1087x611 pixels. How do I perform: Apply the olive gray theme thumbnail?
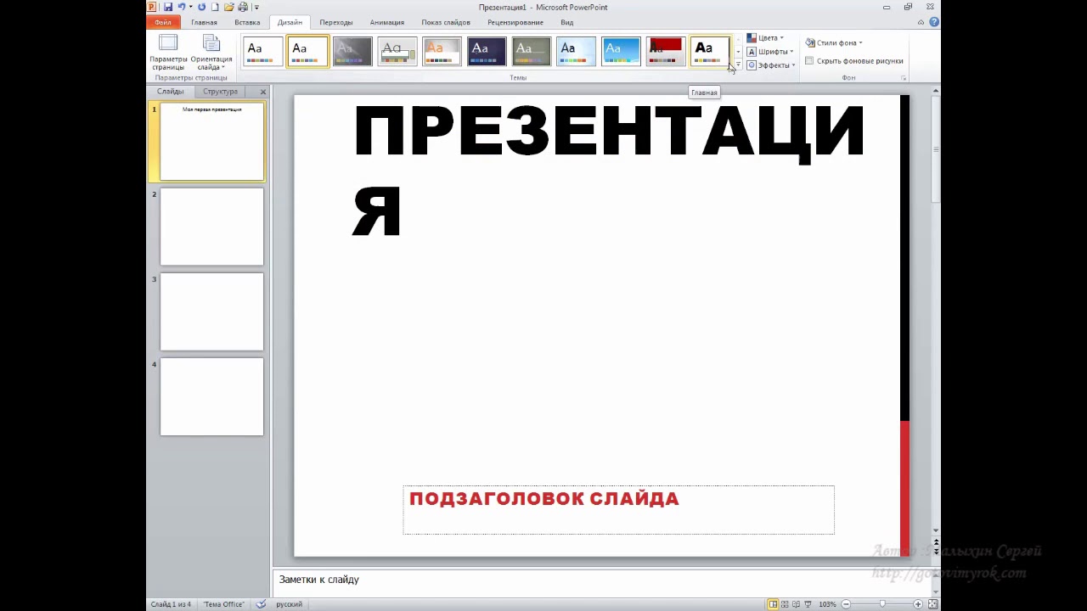pyautogui.click(x=532, y=51)
